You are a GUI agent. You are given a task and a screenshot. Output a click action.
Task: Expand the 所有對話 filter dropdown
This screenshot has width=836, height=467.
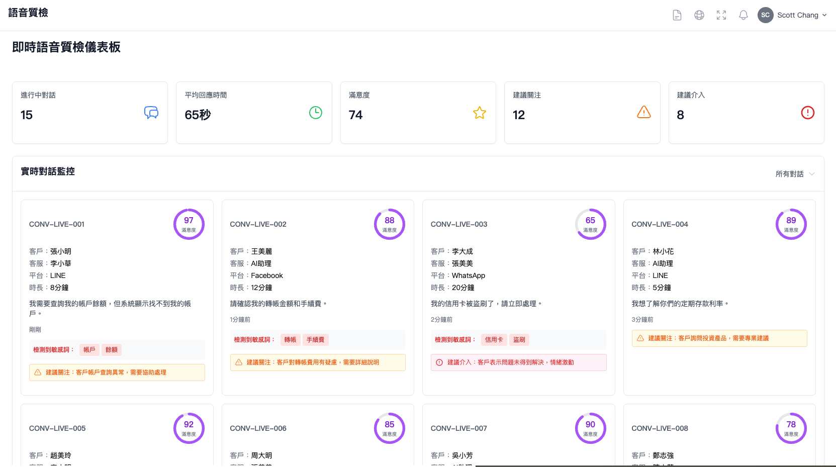[x=795, y=174]
